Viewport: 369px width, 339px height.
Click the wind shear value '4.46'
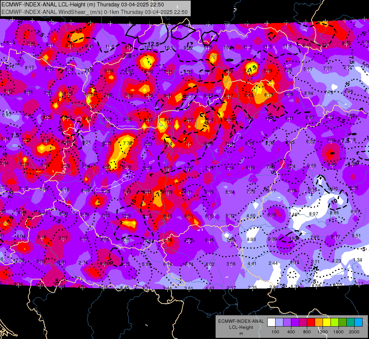[x=85, y=191]
